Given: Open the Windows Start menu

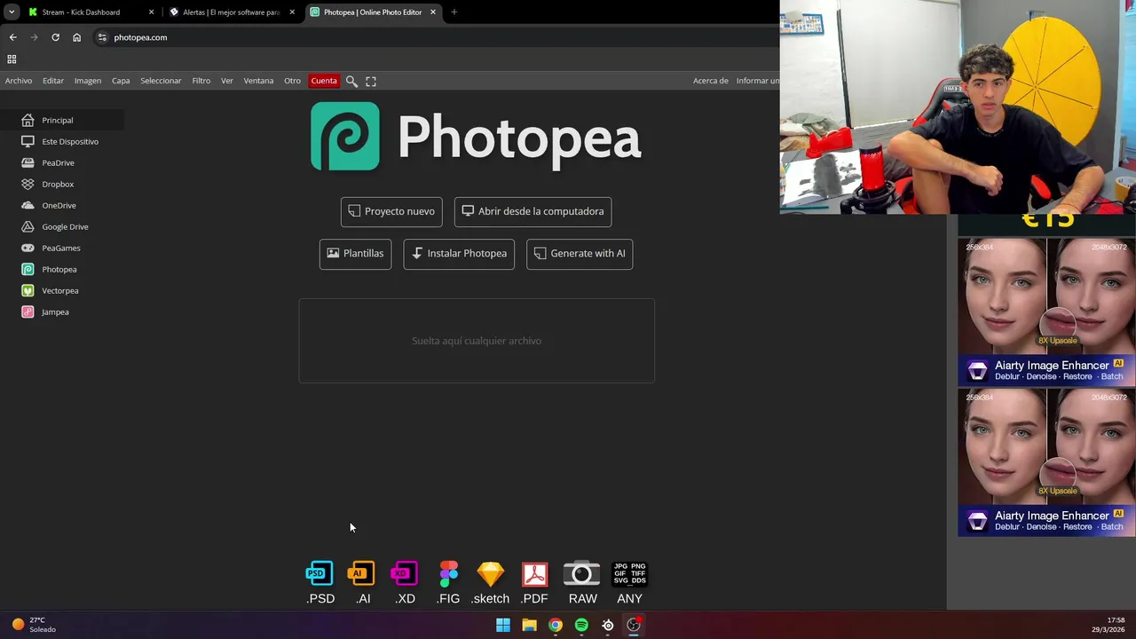Looking at the screenshot, I should click(x=503, y=625).
